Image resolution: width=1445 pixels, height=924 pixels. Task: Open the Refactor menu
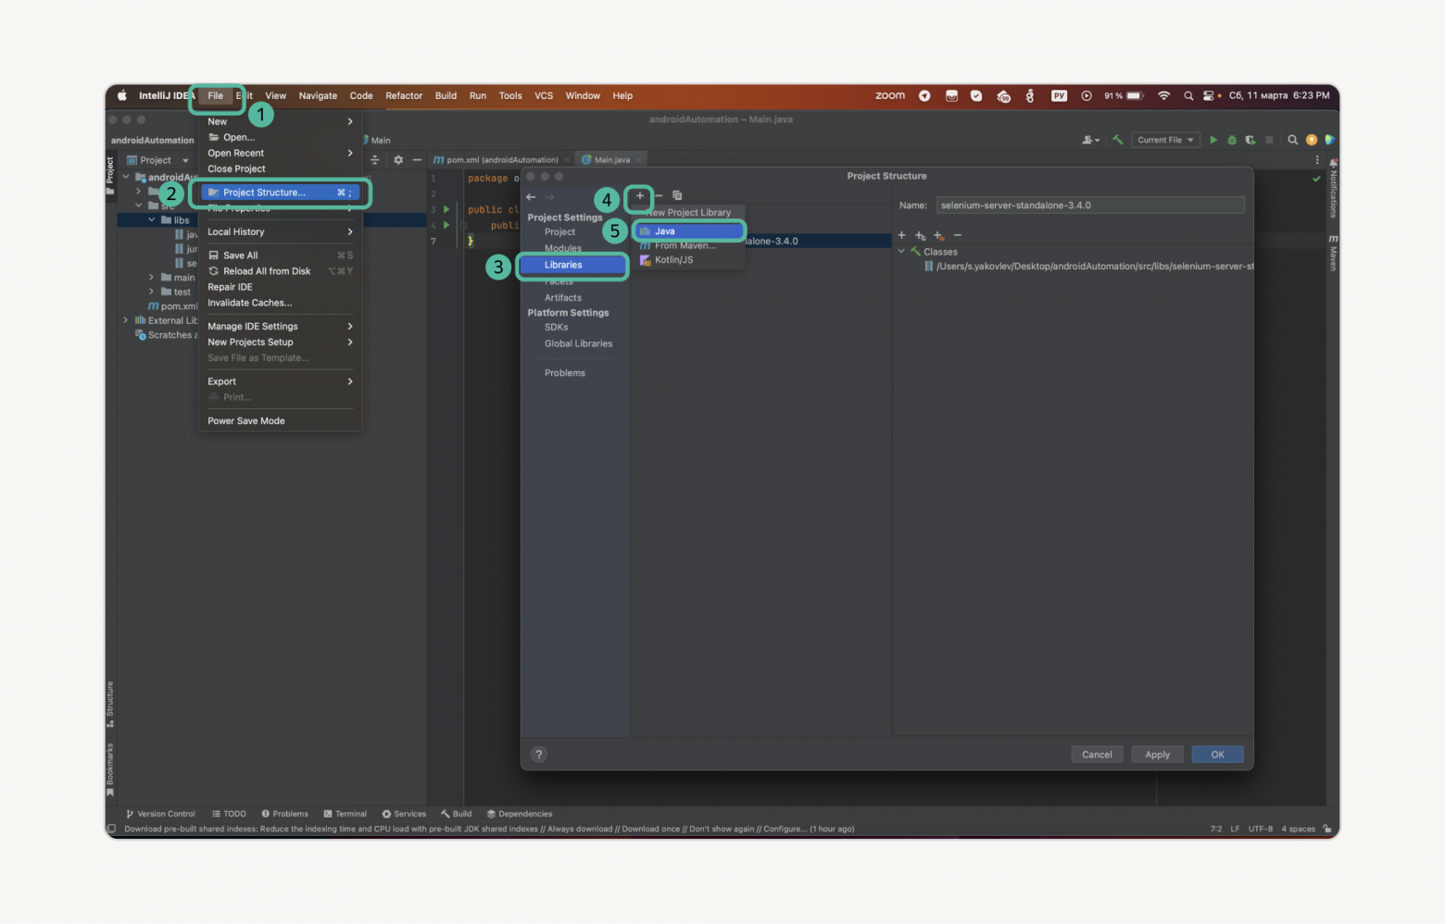pos(404,95)
